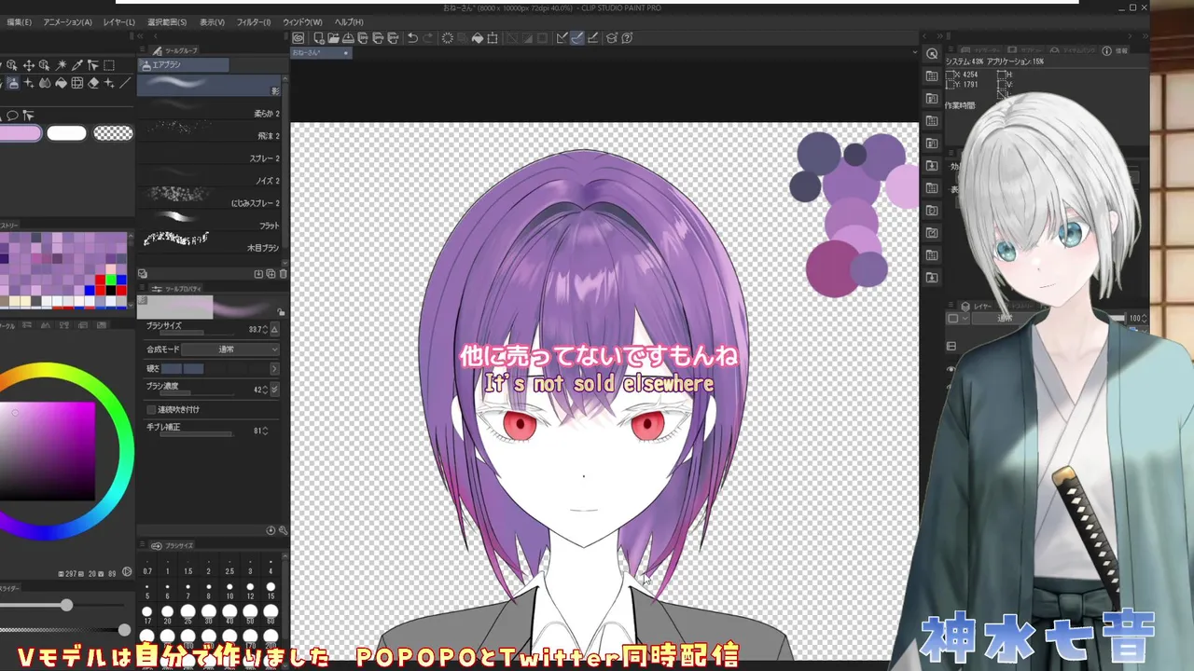This screenshot has width=1194, height=671.
Task: Open brush size dynamics button beside 33.7
Action: [x=274, y=329]
